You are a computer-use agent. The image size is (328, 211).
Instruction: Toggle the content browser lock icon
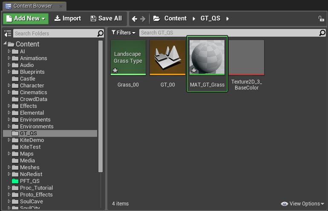pos(321,19)
